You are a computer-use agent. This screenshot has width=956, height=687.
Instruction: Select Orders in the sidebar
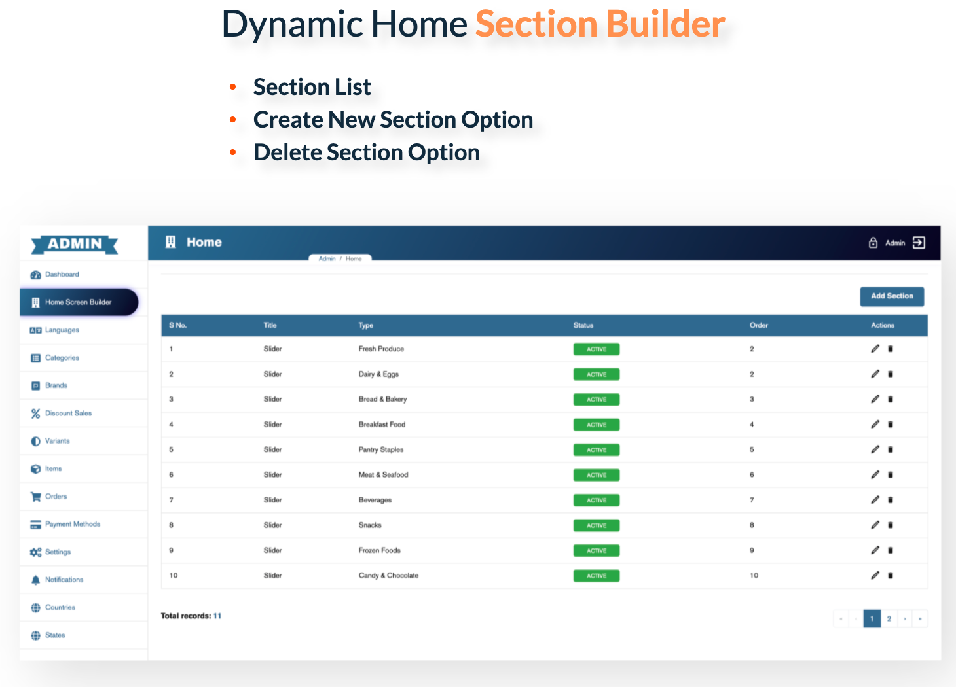pos(56,497)
